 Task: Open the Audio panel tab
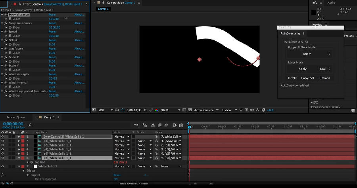click(x=331, y=2)
